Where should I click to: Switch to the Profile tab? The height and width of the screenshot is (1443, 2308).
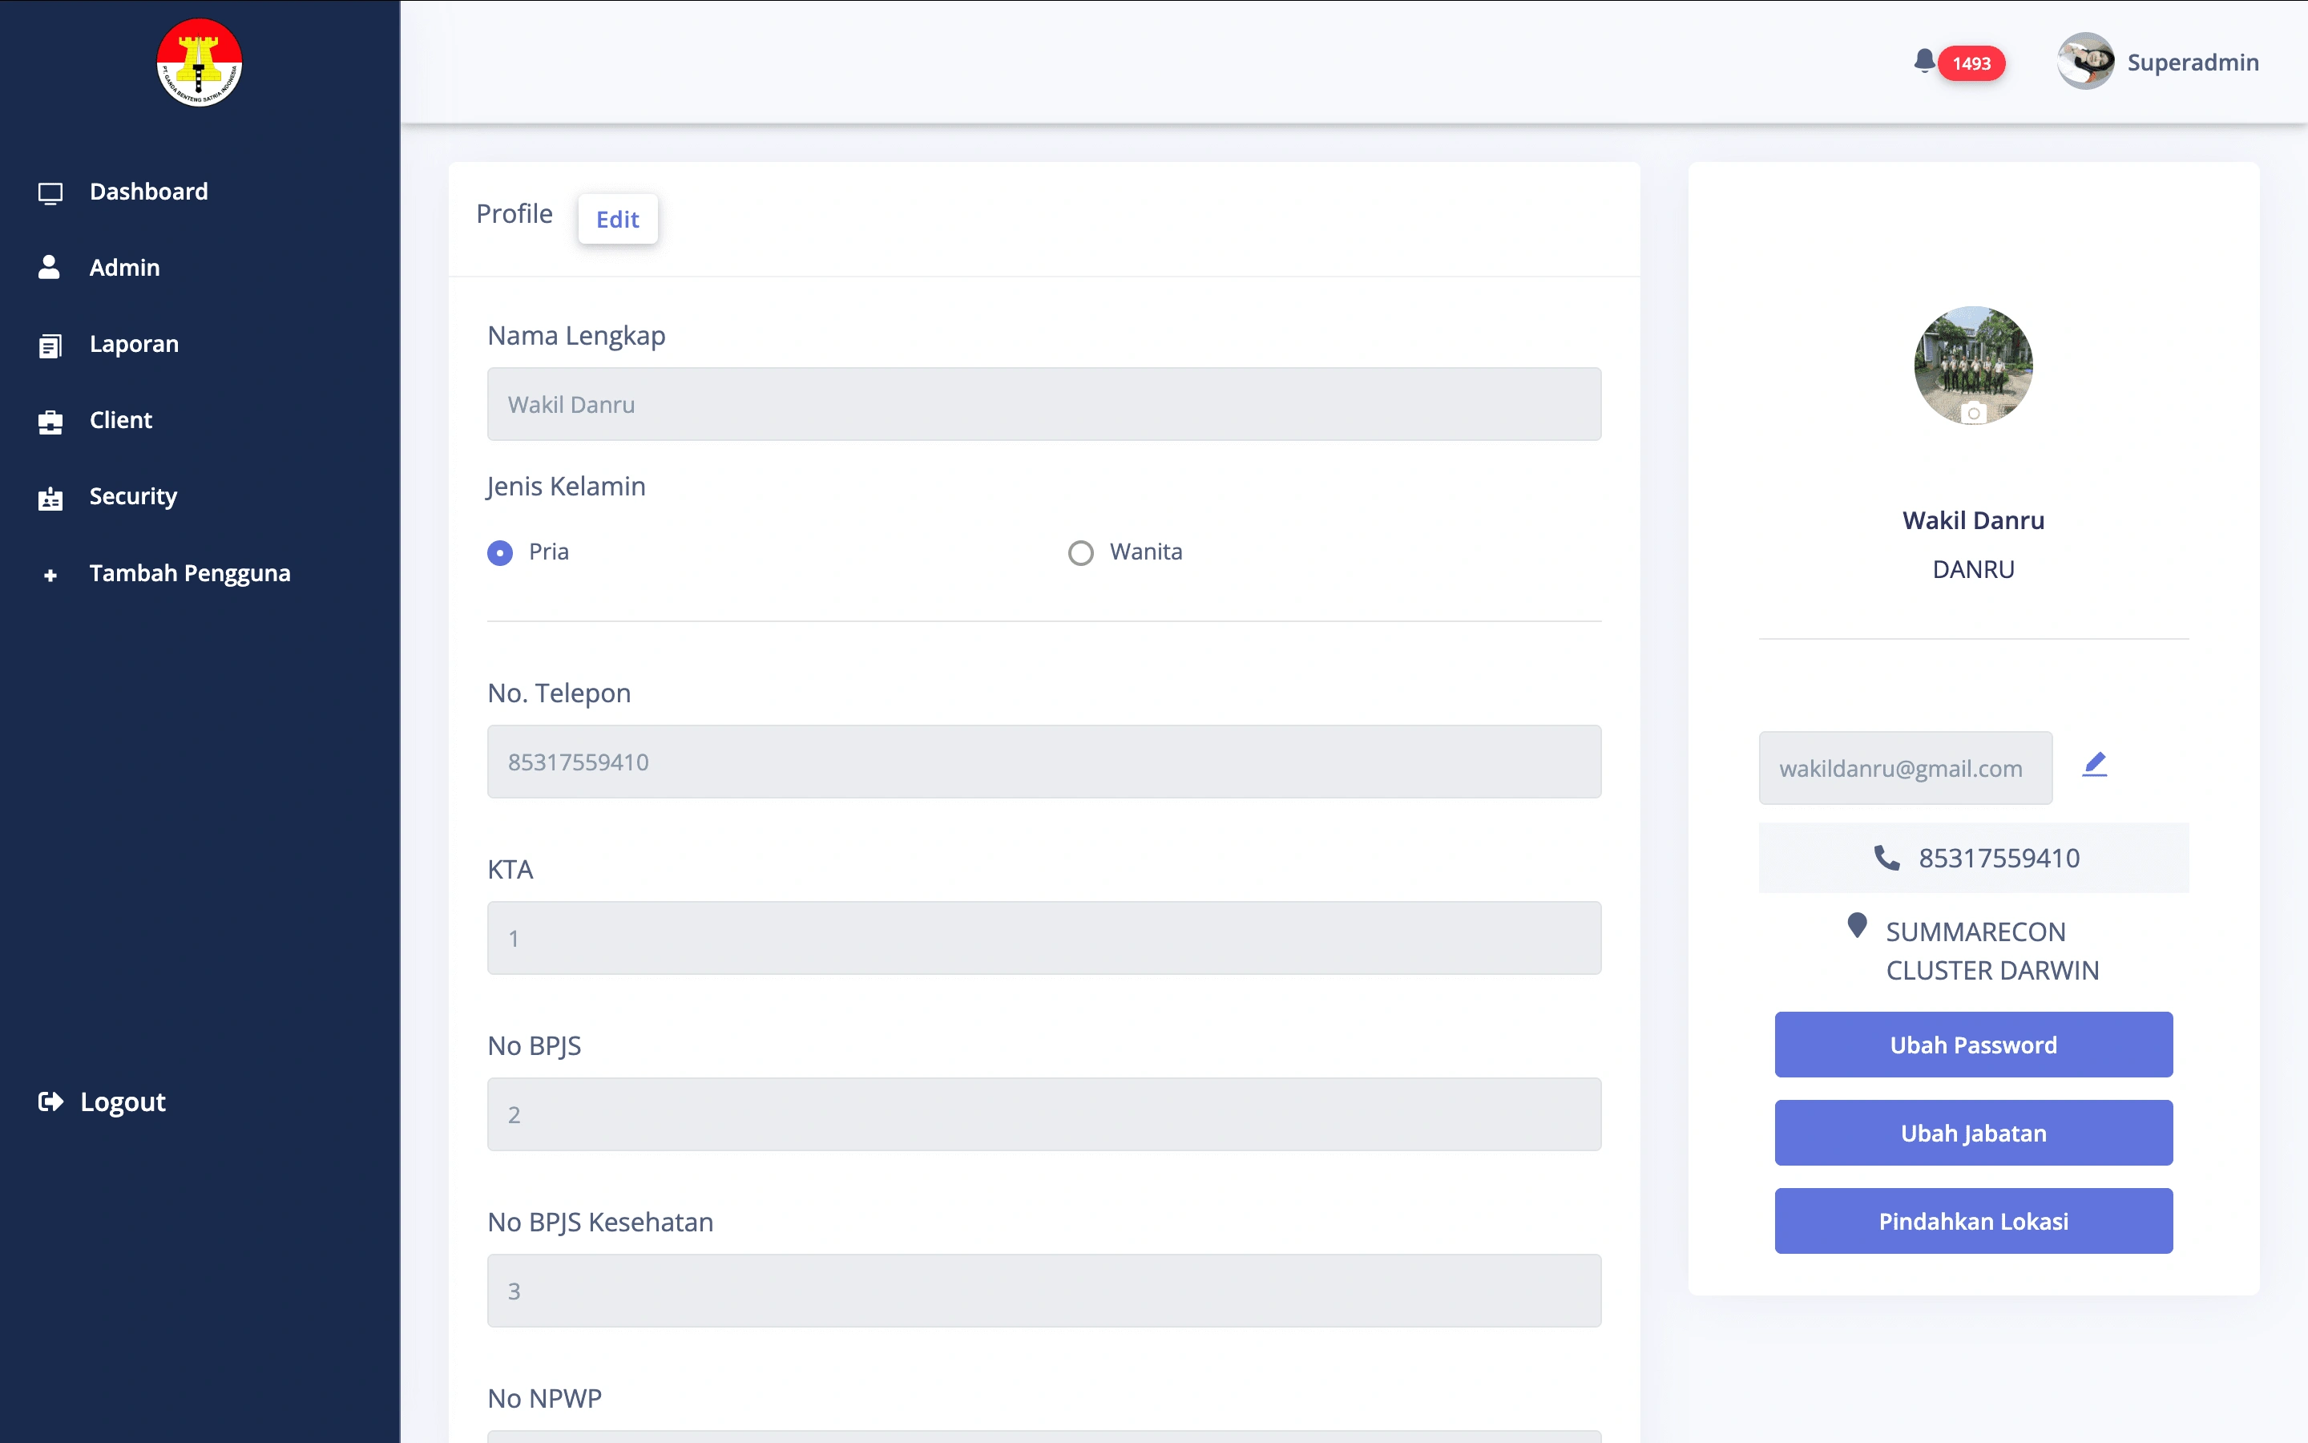[514, 212]
